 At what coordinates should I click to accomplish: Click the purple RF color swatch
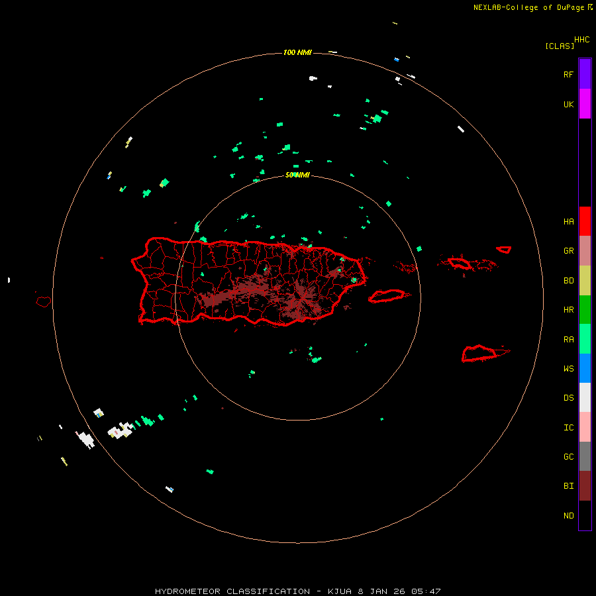pyautogui.click(x=585, y=74)
